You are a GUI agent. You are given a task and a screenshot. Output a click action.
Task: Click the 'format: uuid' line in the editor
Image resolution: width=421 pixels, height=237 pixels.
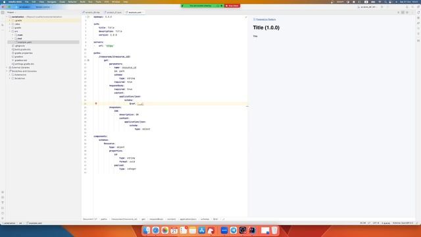127,161
